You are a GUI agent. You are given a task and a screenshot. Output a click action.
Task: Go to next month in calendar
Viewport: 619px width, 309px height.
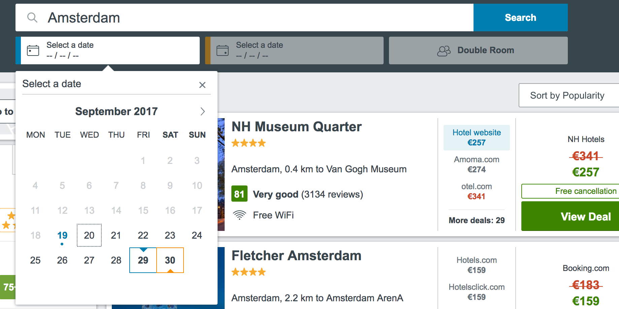pyautogui.click(x=202, y=111)
